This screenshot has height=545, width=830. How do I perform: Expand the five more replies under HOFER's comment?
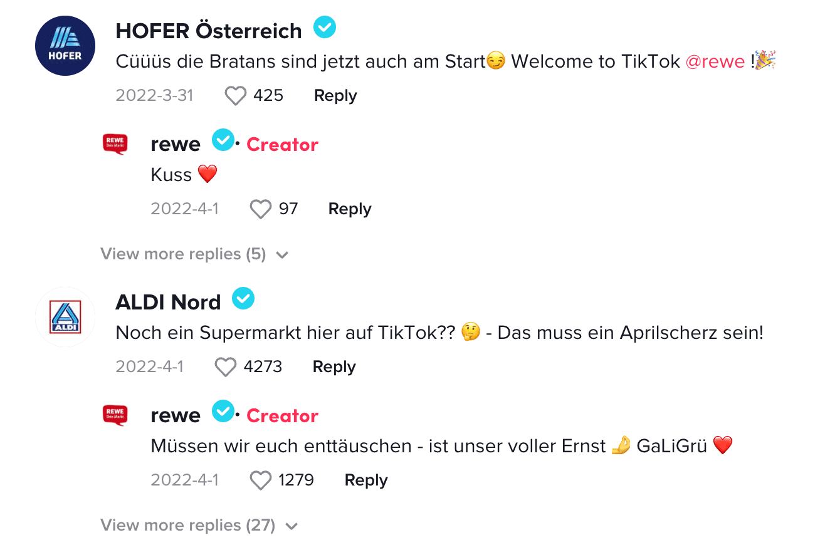tap(182, 254)
